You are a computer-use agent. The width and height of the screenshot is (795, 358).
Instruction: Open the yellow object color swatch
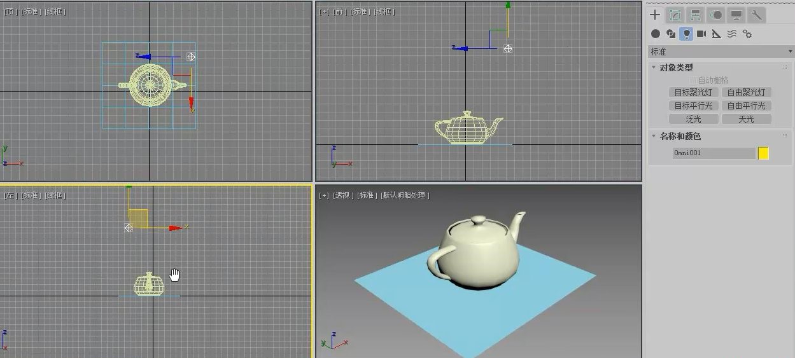tap(764, 153)
